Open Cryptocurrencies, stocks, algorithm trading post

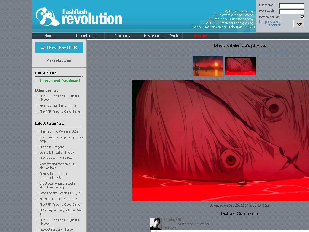tap(58, 185)
